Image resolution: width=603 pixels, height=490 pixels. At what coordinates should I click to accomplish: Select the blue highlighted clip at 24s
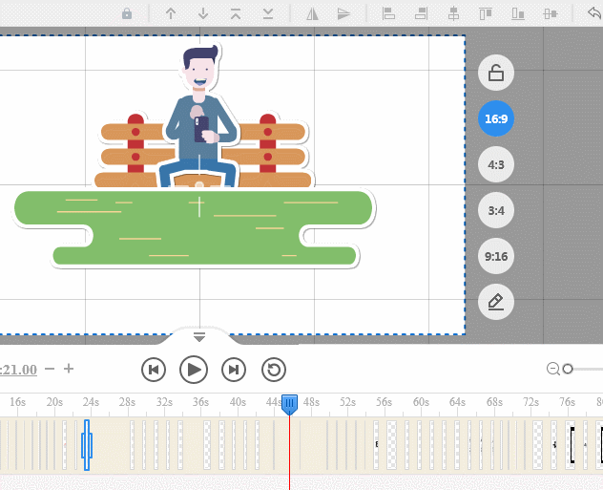point(87,445)
